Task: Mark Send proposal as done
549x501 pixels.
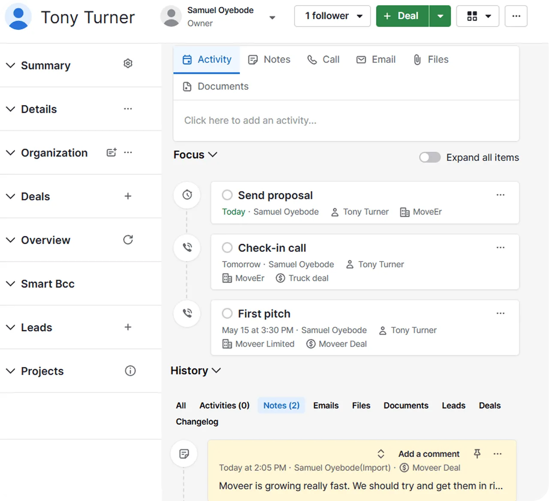Action: (227, 195)
